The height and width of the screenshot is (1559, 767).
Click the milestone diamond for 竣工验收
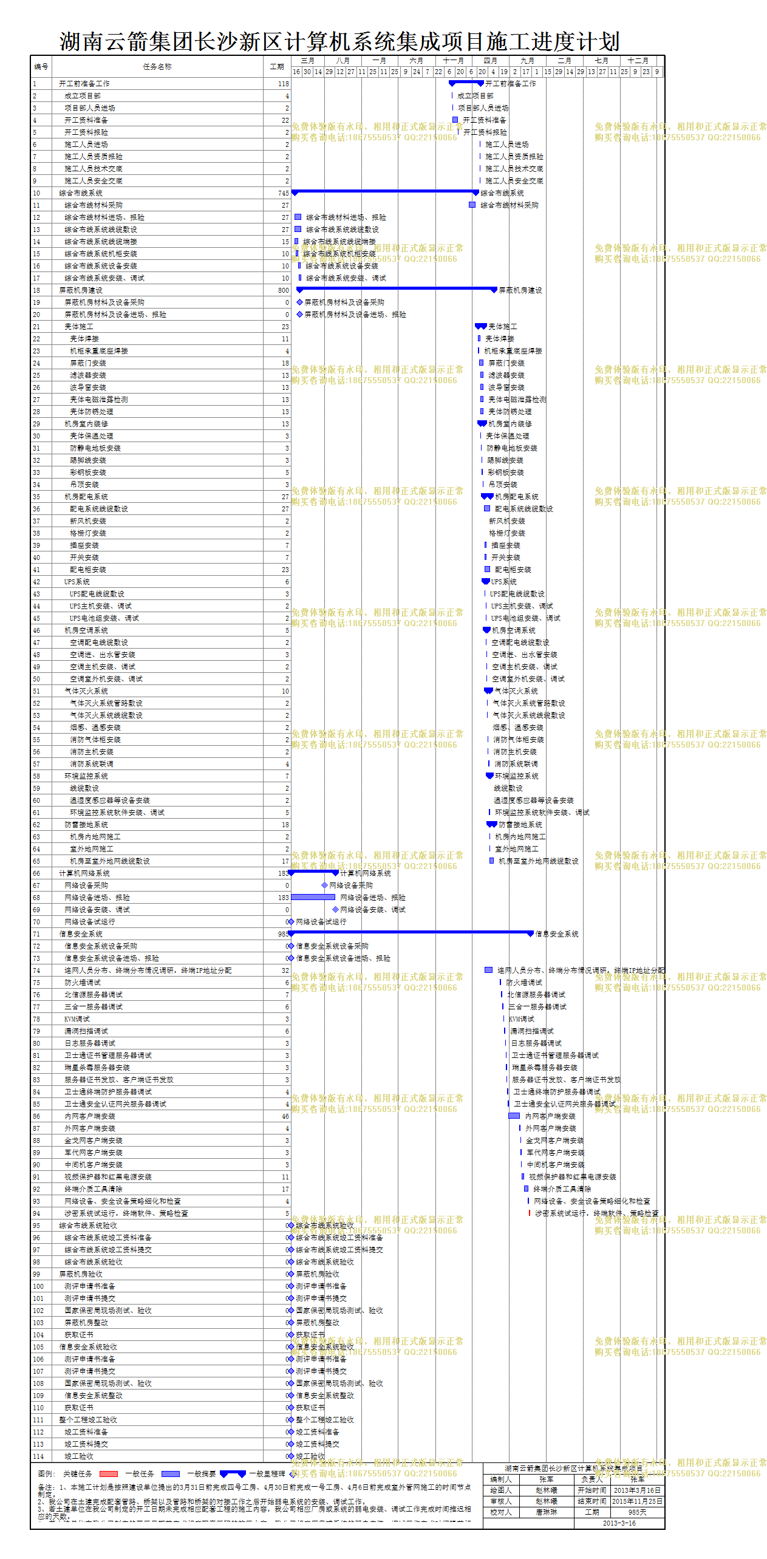coord(291,1456)
